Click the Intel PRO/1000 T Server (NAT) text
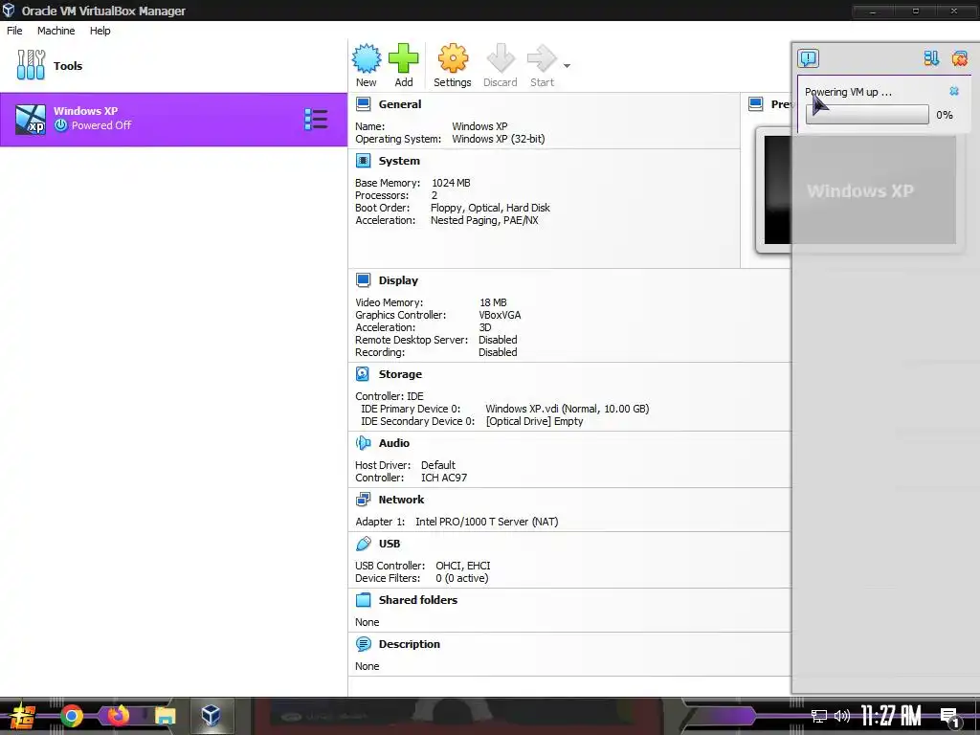This screenshot has height=735, width=980. (487, 522)
